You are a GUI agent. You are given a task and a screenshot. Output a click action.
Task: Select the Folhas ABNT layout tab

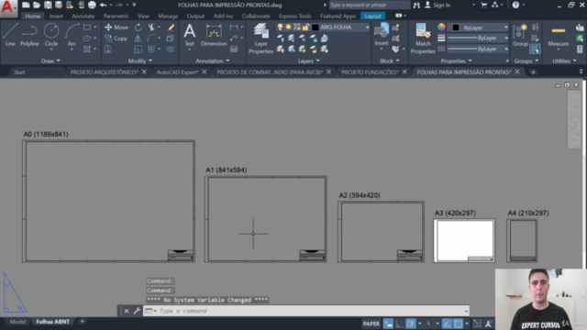coord(53,322)
